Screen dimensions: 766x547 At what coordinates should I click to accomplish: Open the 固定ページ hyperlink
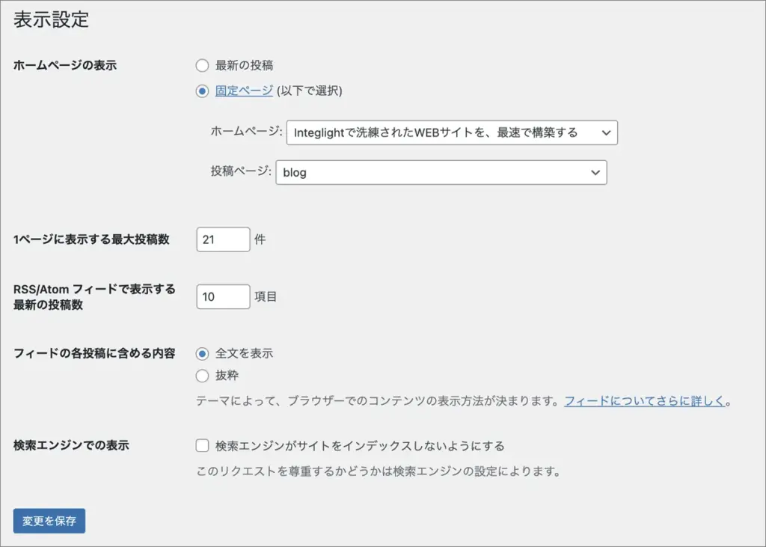tap(244, 91)
